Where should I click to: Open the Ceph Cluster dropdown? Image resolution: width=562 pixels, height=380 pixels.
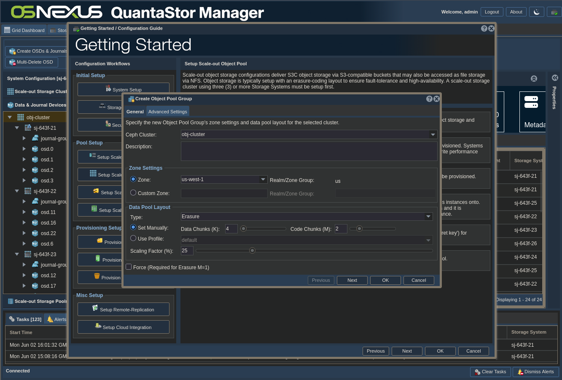point(433,135)
